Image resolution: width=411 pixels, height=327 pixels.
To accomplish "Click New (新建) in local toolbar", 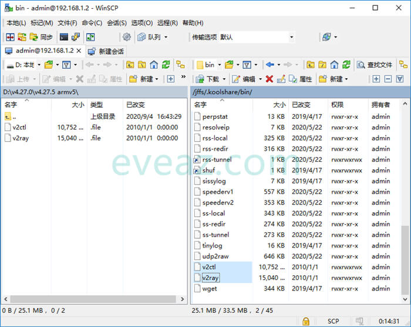I will [x=141, y=79].
